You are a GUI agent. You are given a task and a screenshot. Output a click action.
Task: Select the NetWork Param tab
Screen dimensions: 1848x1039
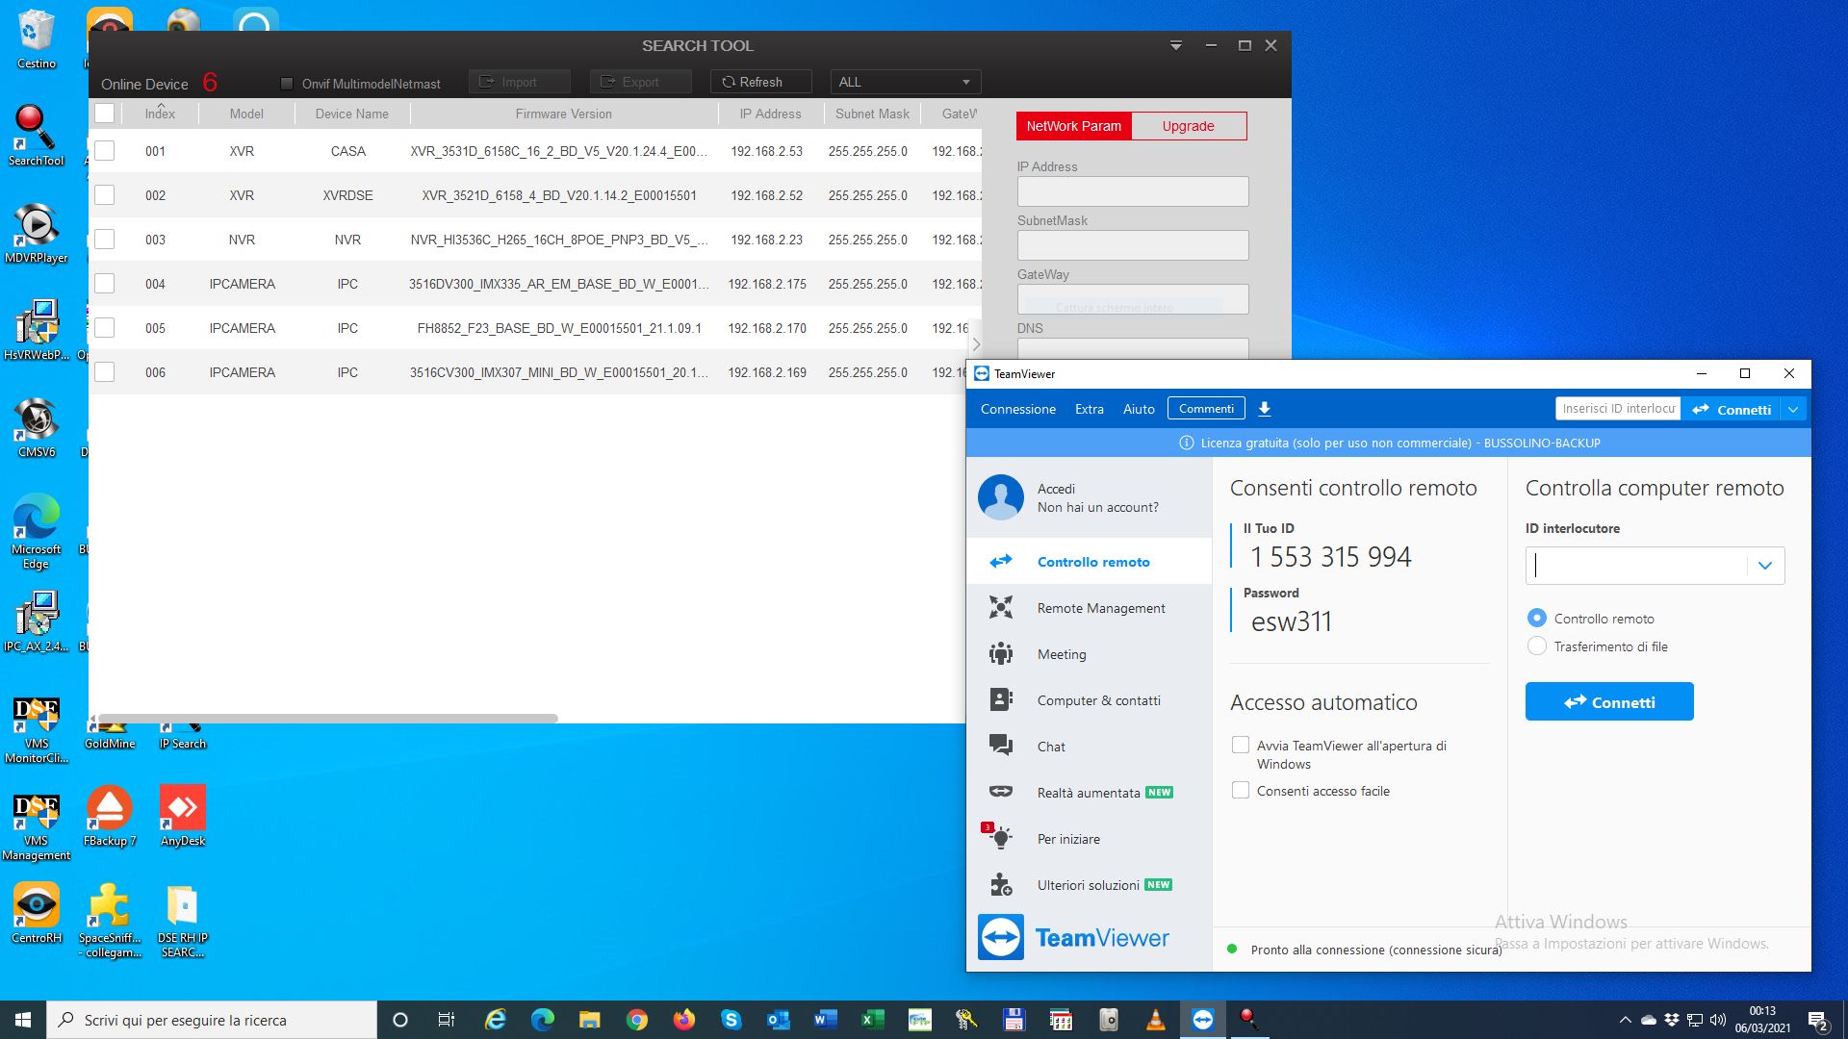point(1073,126)
